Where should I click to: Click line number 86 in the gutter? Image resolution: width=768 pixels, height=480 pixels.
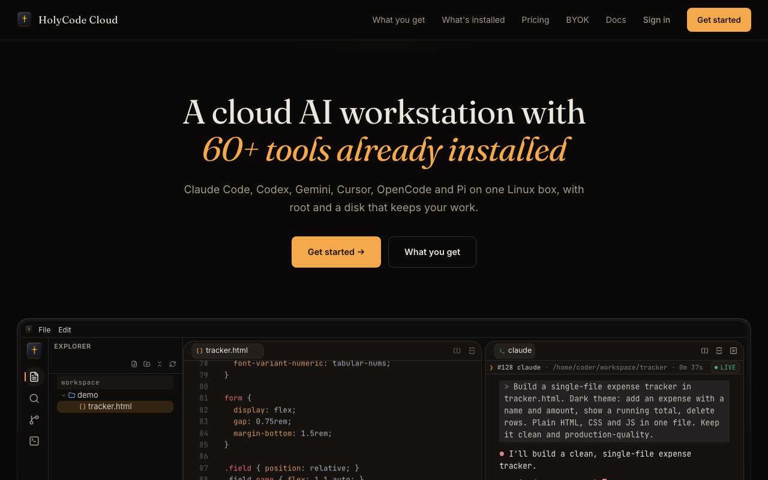point(203,457)
